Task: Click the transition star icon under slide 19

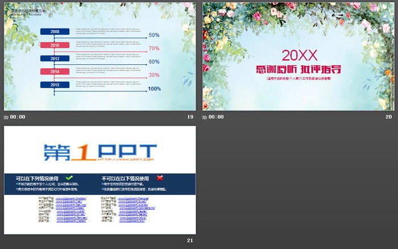Action: pos(6,117)
